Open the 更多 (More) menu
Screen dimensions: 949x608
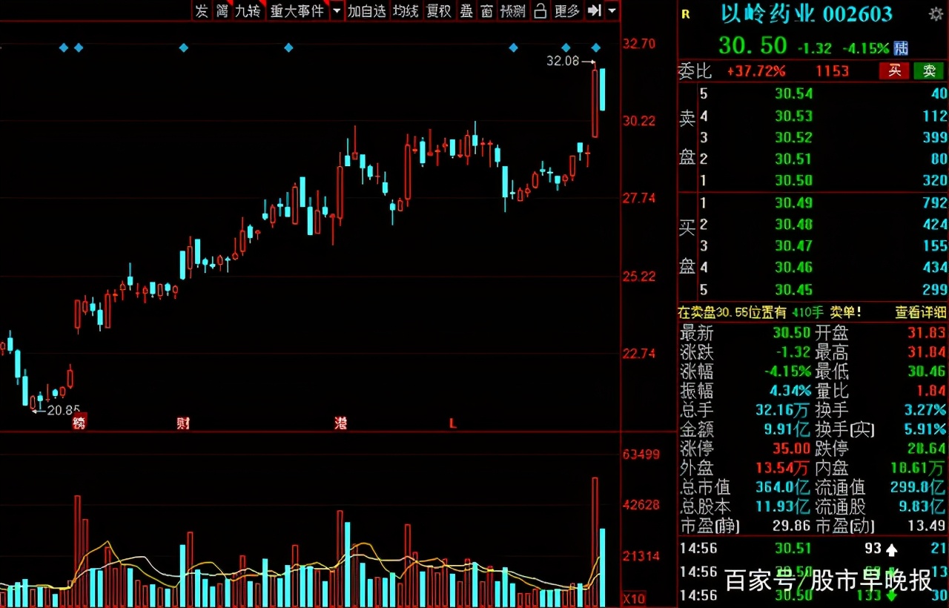tap(566, 11)
